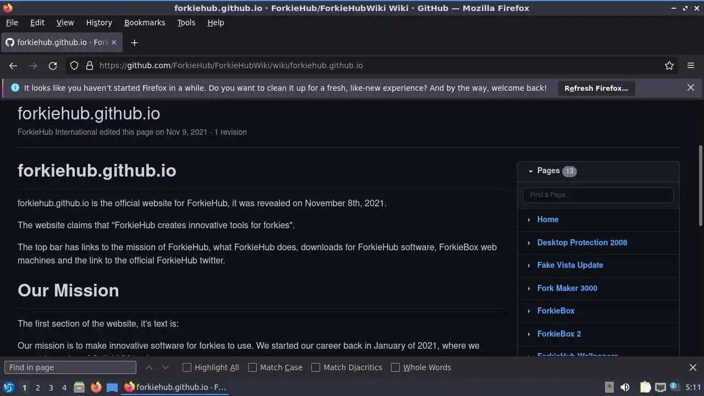Bookmark this page with the star icon

tap(669, 65)
